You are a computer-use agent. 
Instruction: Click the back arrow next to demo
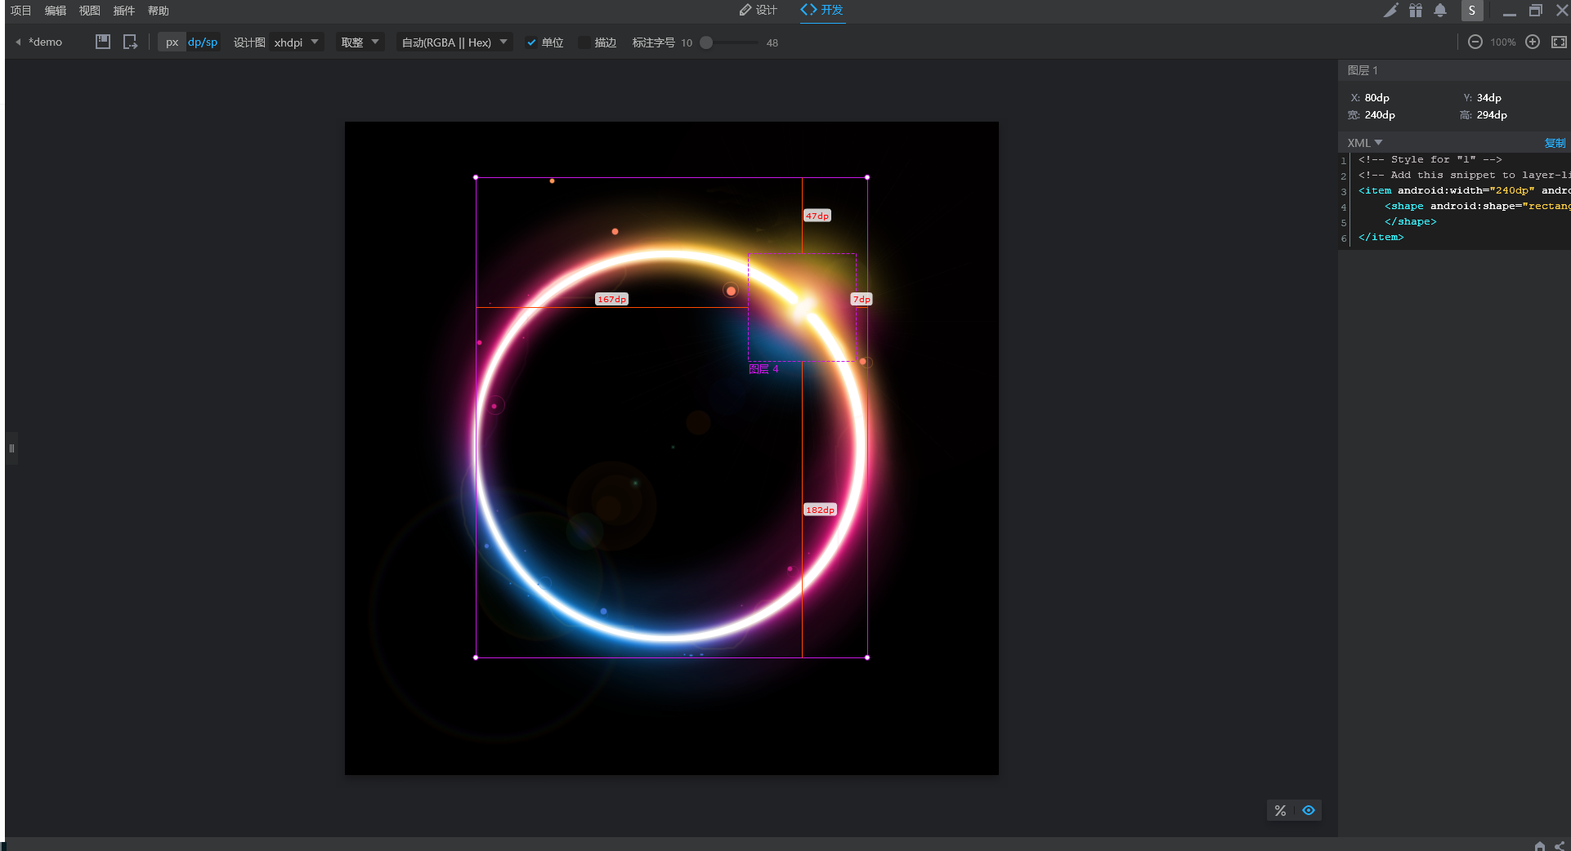(18, 42)
